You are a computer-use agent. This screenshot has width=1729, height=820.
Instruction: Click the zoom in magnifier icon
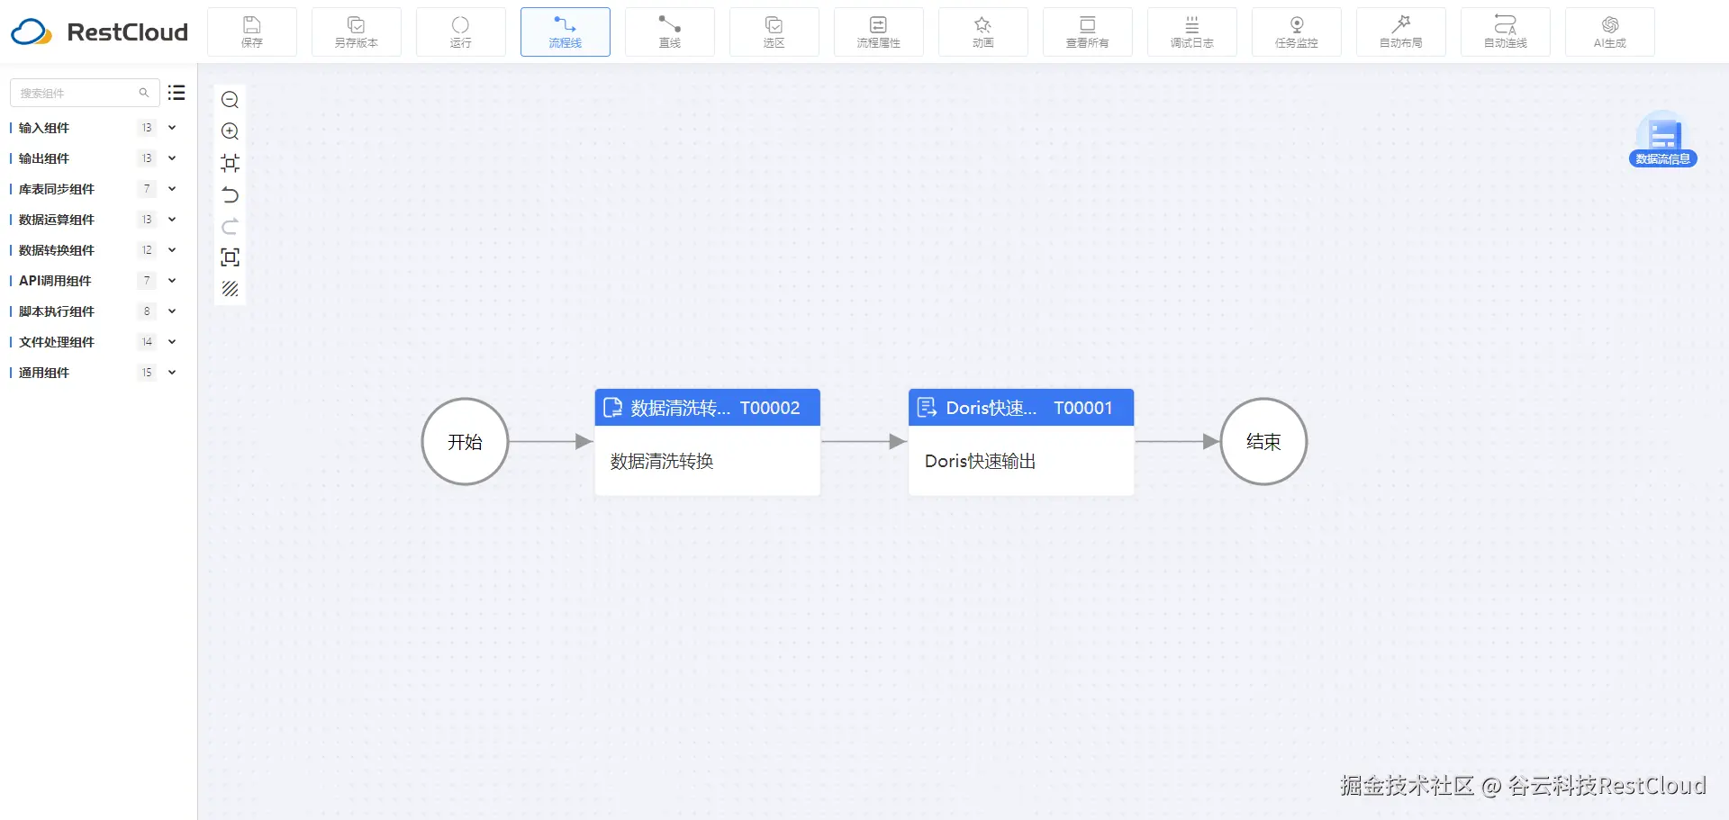[x=230, y=131]
